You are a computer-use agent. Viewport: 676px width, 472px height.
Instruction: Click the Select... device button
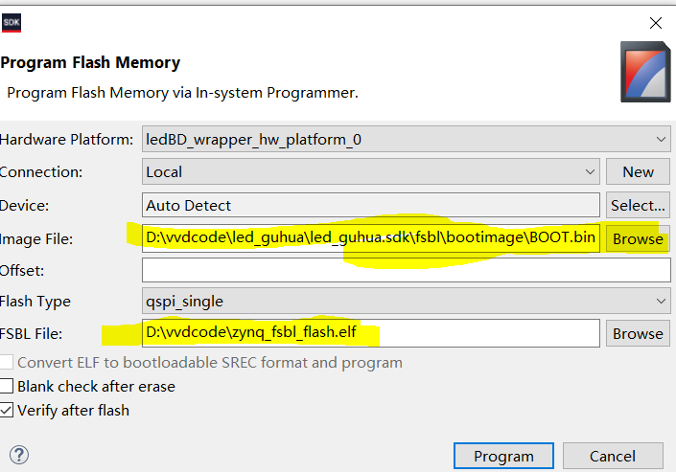[638, 206]
